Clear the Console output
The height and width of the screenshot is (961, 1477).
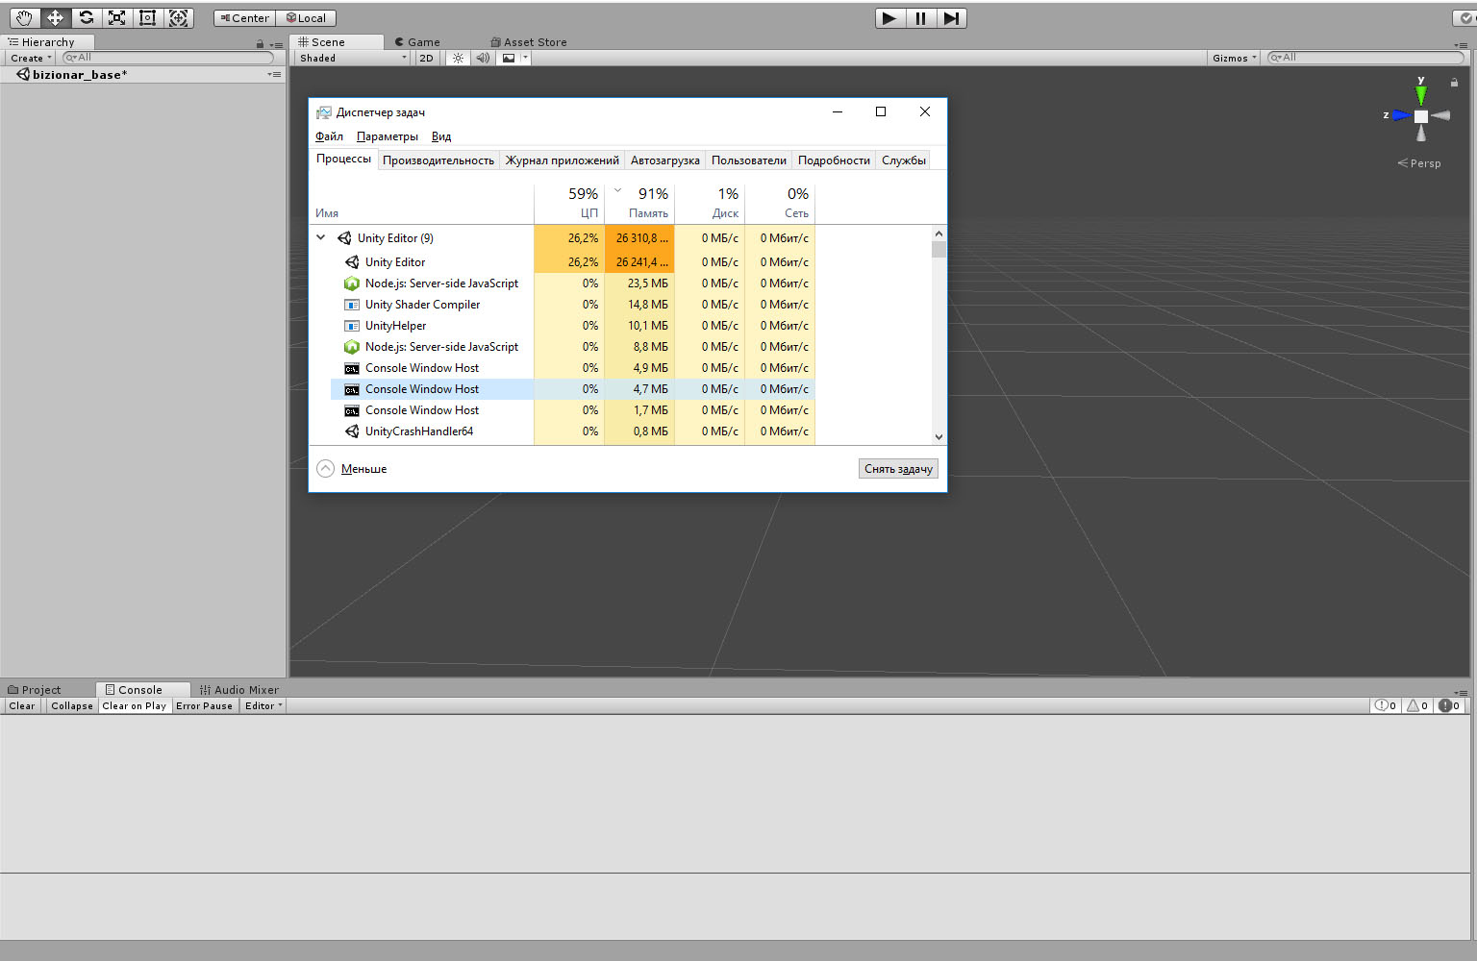click(x=21, y=705)
